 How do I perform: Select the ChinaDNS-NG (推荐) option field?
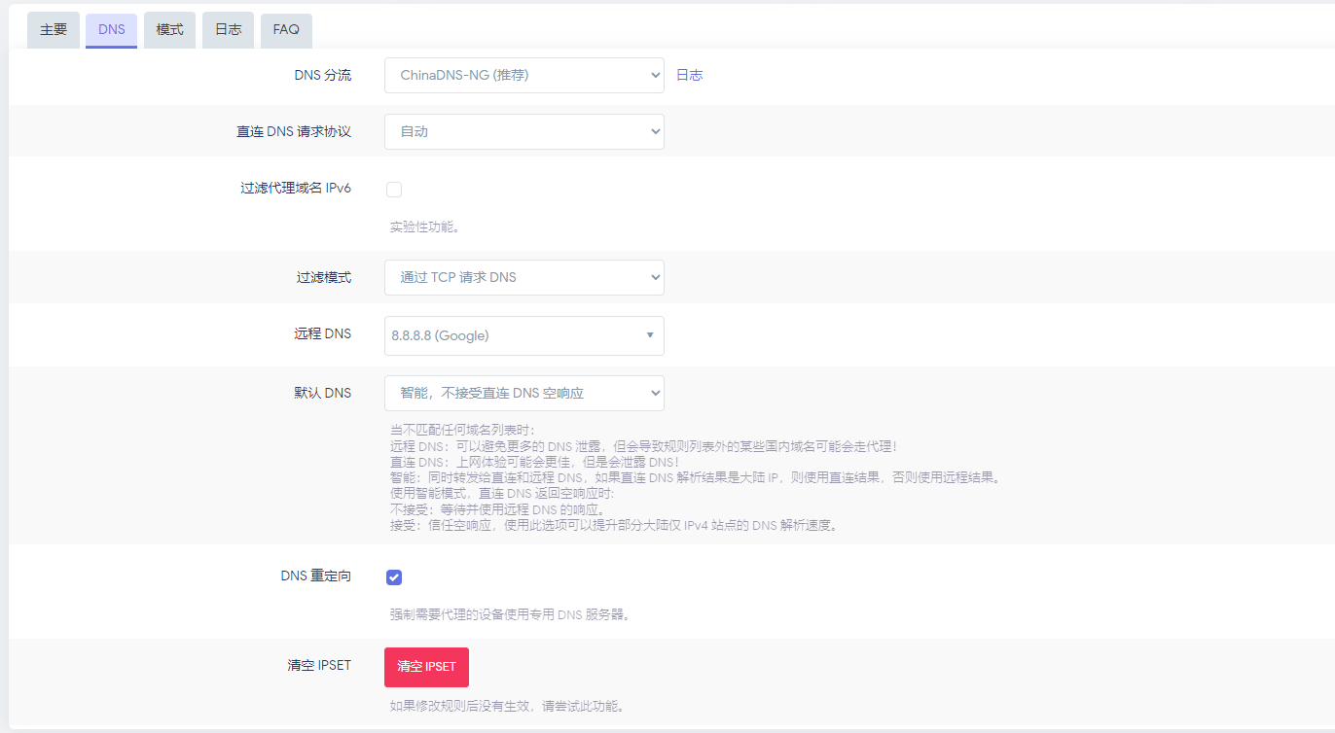(x=523, y=75)
